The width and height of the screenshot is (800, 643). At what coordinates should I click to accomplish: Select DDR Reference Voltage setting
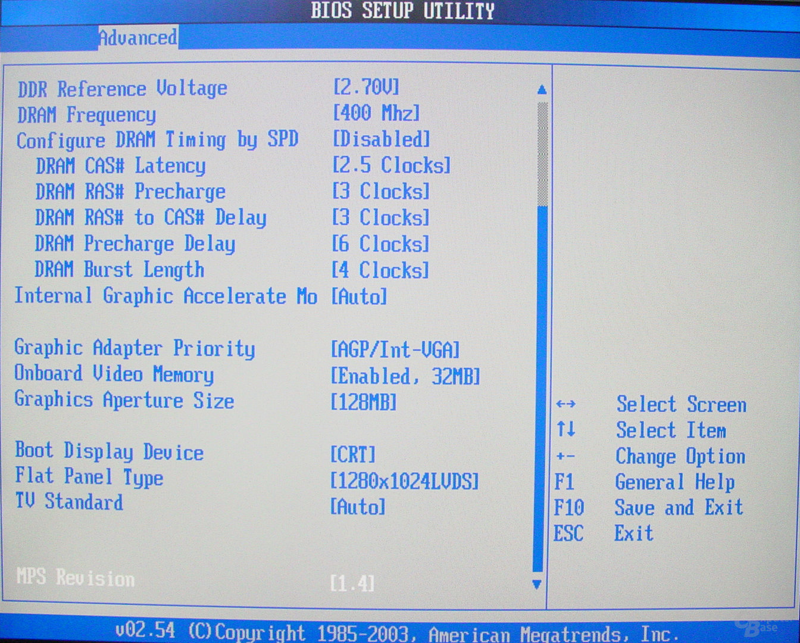123,89
